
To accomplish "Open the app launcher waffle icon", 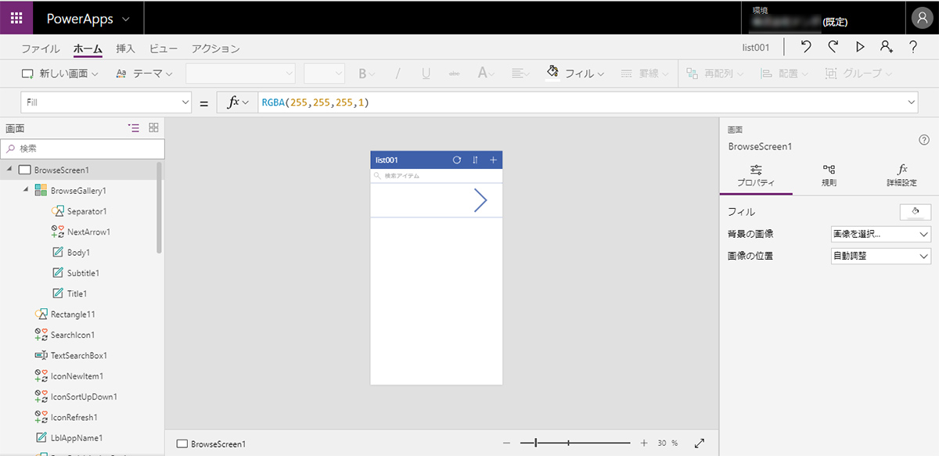I will pos(16,17).
